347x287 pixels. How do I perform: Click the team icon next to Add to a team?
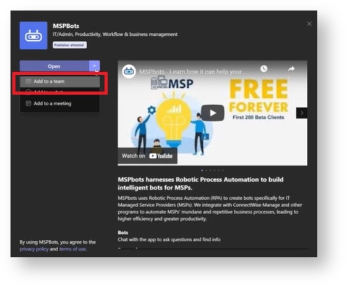28,82
